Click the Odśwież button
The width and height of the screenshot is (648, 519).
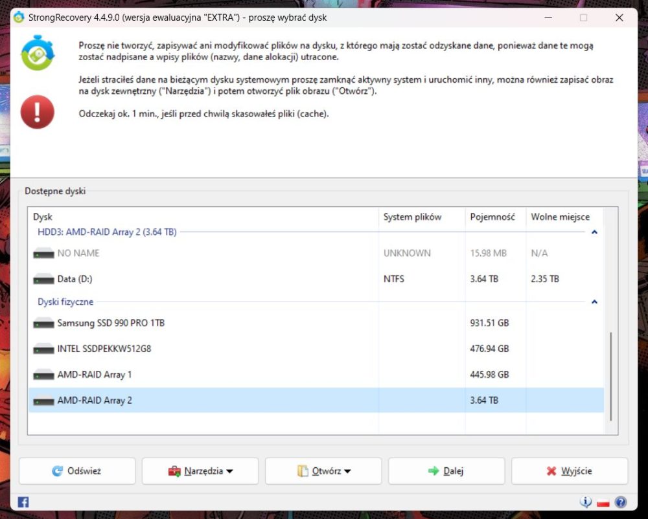click(77, 470)
